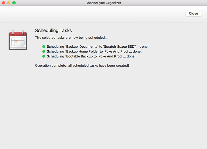Click green status dot for Home Folder backup
The height and width of the screenshot is (149, 207).
click(x=44, y=51)
